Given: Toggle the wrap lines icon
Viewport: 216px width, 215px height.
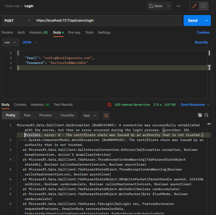Looking at the screenshot, I should (x=106, y=115).
